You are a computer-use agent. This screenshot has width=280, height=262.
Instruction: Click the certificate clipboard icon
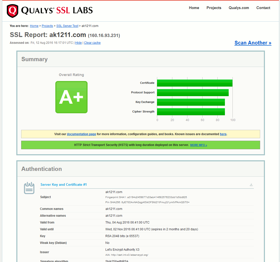[x=29, y=188]
